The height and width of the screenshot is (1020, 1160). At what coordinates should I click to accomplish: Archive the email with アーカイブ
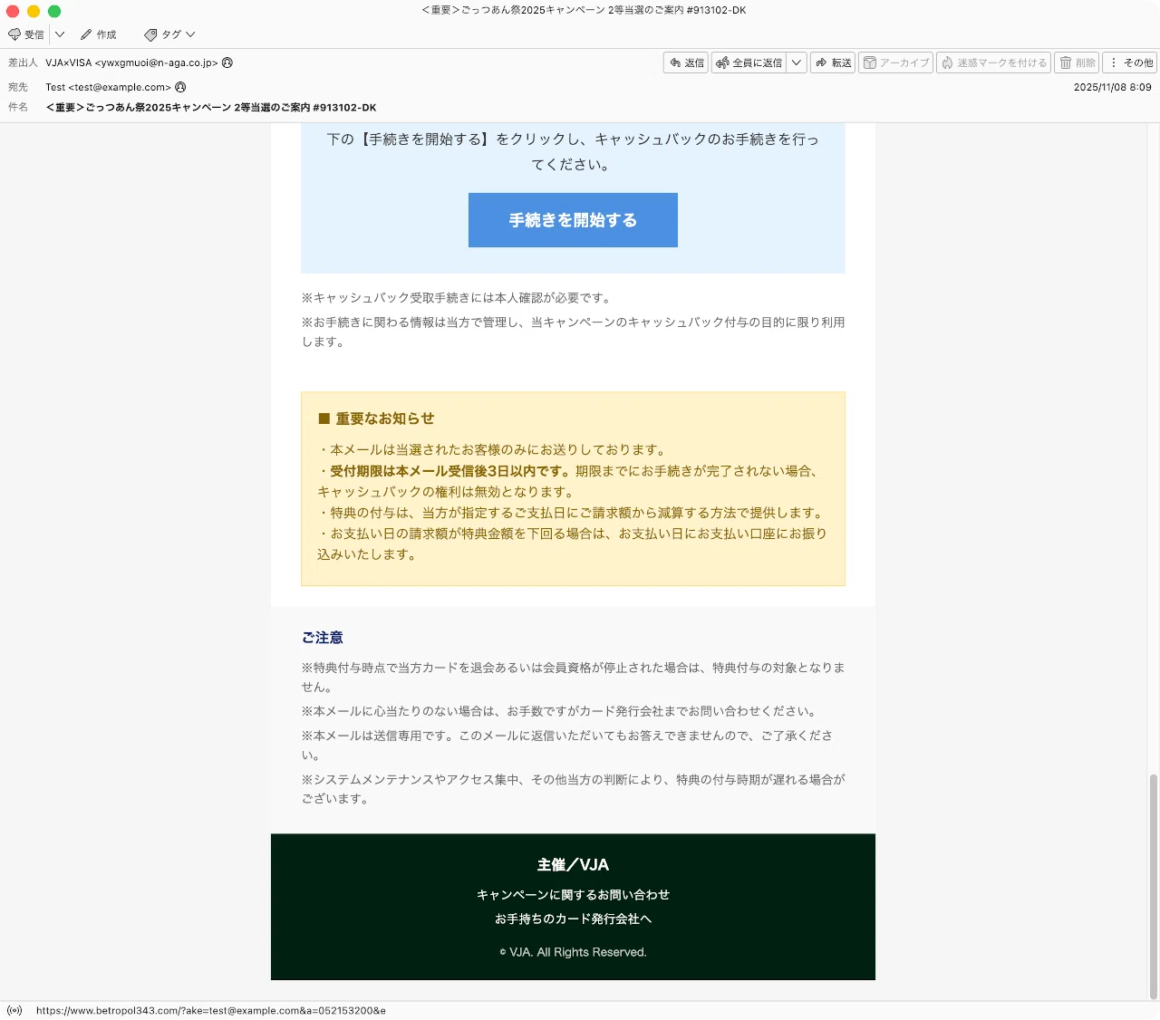coord(895,63)
